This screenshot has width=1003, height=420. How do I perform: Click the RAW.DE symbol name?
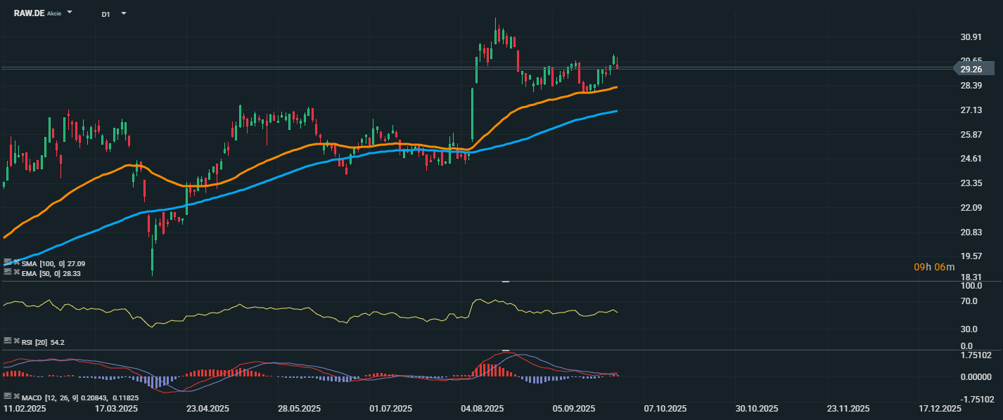(x=30, y=13)
